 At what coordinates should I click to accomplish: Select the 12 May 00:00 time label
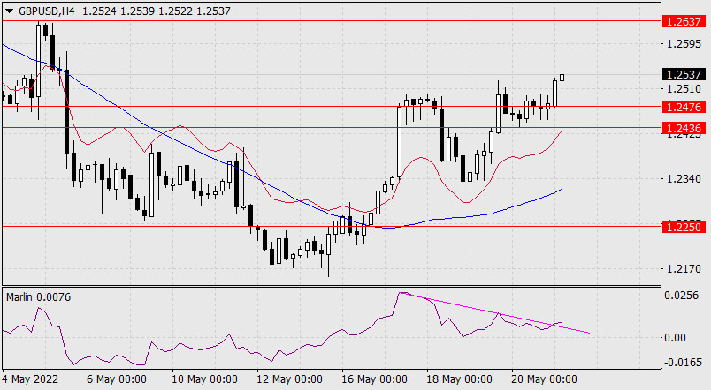pyautogui.click(x=289, y=379)
